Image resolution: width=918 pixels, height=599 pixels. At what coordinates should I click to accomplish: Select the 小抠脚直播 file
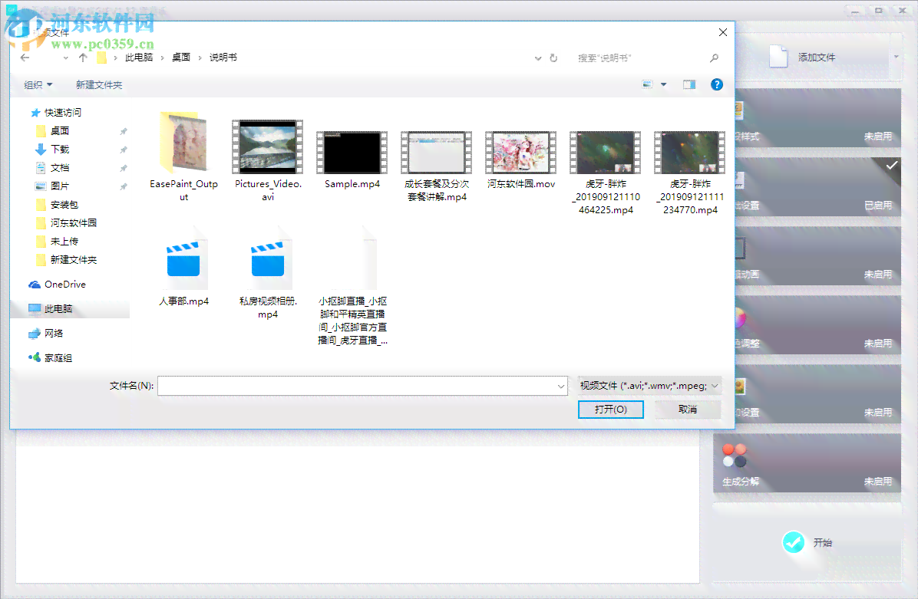point(352,287)
